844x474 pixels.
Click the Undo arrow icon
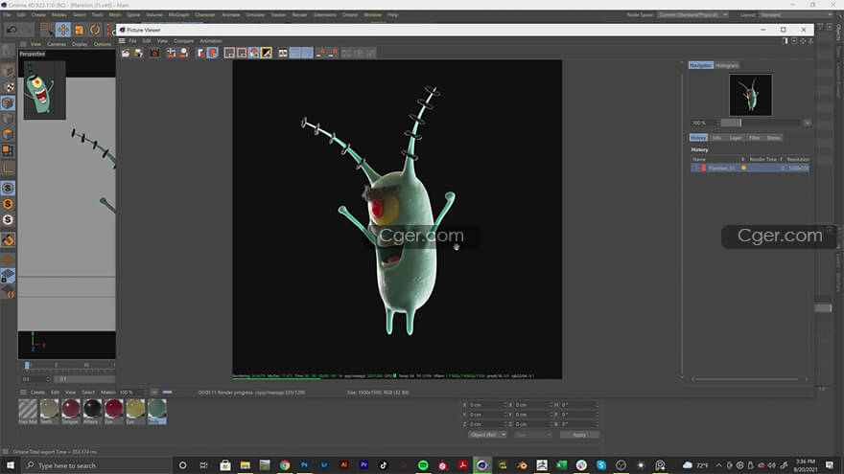(x=12, y=30)
